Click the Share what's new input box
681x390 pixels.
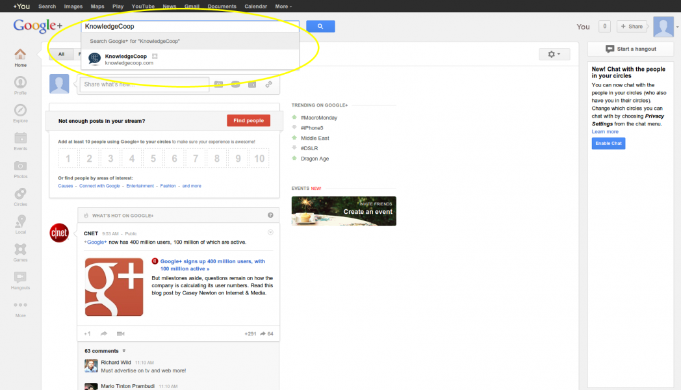(144, 84)
